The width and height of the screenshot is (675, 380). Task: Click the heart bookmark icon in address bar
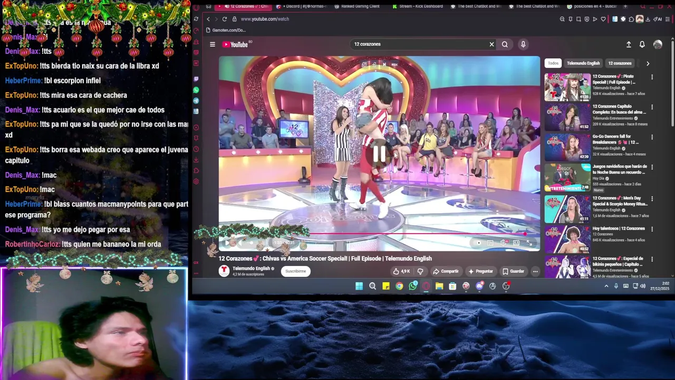click(x=603, y=19)
